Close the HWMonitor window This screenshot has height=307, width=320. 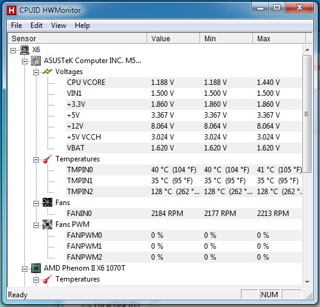pos(299,8)
